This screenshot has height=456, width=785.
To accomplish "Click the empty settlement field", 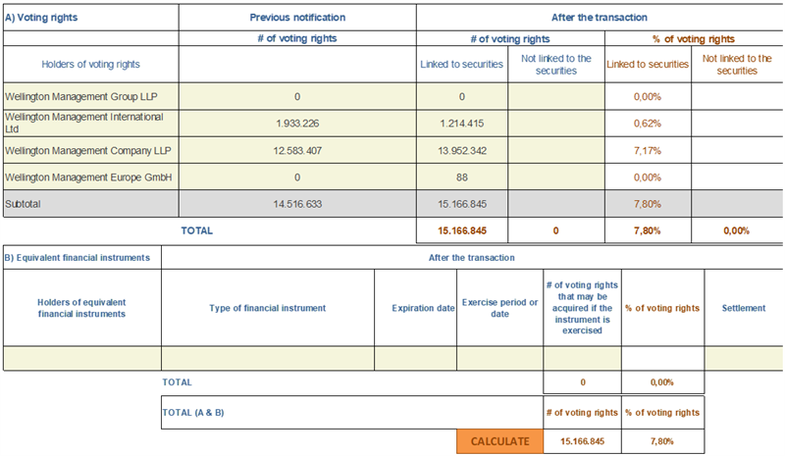I will coord(744,358).
